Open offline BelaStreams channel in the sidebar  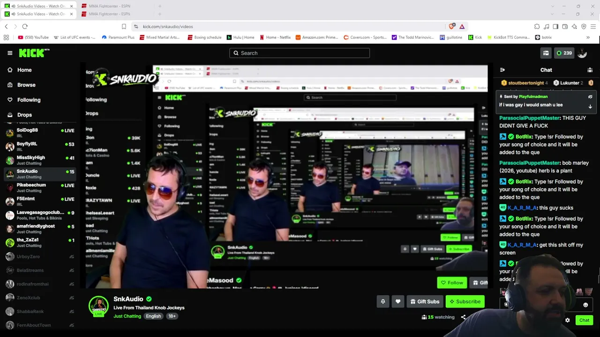(40, 270)
